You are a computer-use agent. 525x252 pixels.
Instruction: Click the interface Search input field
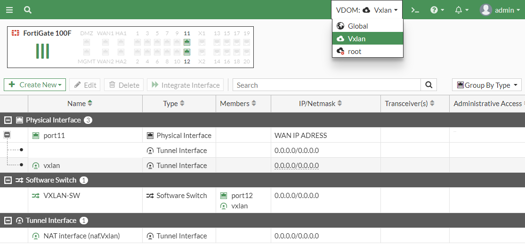pyautogui.click(x=326, y=85)
